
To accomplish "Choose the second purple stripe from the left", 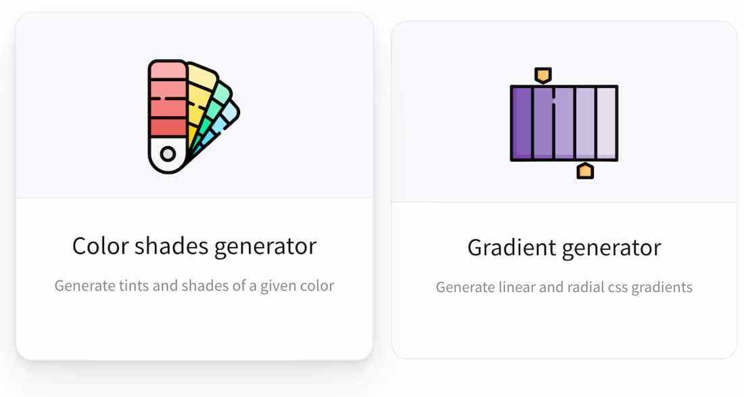I will coord(543,123).
